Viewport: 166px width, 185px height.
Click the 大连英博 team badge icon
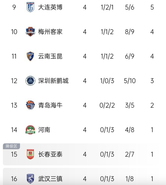(30, 7)
